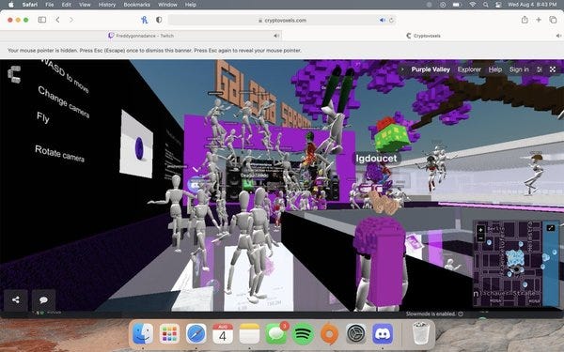Click the share icon button
The height and width of the screenshot is (352, 564).
15,300
